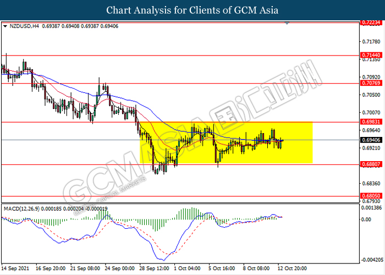Click the 0.00 MACD zero level label
The height and width of the screenshot is (275, 385).
pyautogui.click(x=367, y=219)
